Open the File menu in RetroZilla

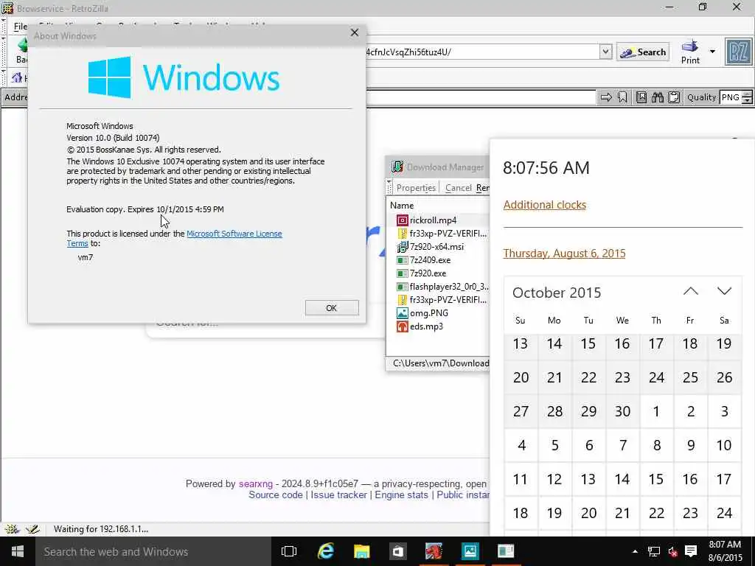pos(21,27)
